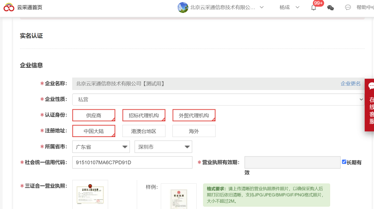This screenshot has width=374, height=209.
Task: Open the 帮助中心 chat bubble icon
Action: tap(348, 8)
